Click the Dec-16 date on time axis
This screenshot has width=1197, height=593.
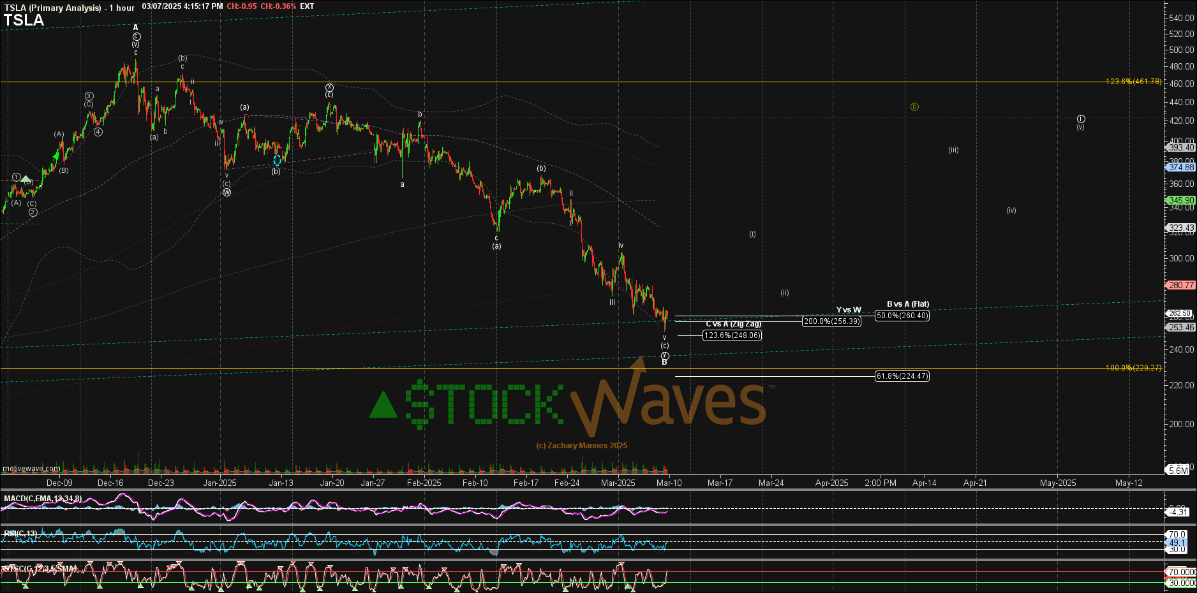tap(110, 483)
